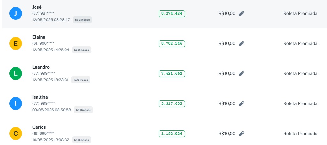Click Roleta Premiada in Elaine's row
The width and height of the screenshot is (327, 145).
coord(300,43)
